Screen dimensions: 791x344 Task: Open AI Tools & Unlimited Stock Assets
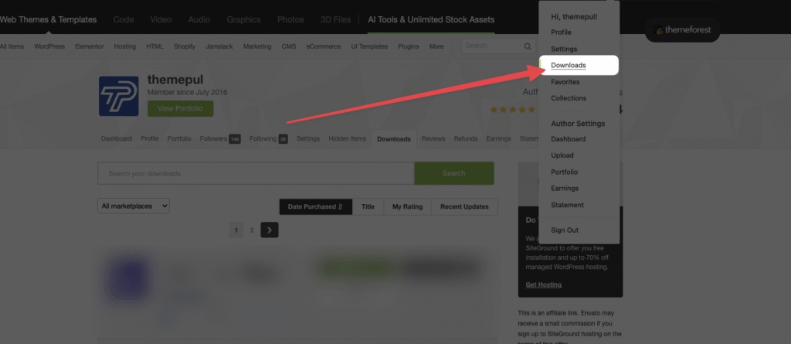(x=431, y=19)
